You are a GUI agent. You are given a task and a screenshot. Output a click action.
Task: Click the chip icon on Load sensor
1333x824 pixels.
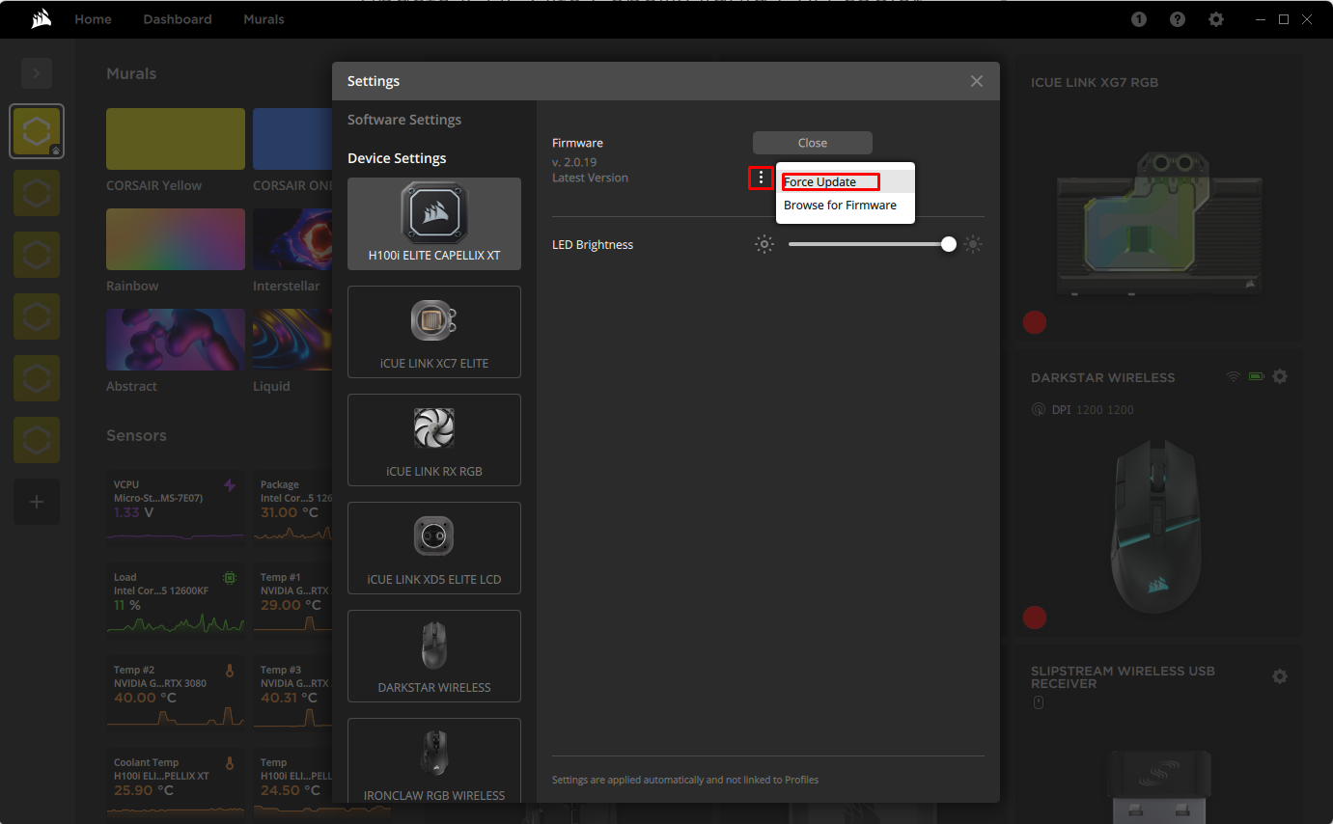[230, 578]
